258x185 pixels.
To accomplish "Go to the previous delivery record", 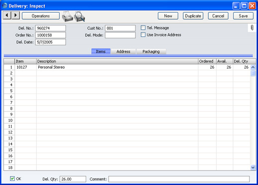I will click(7, 15).
